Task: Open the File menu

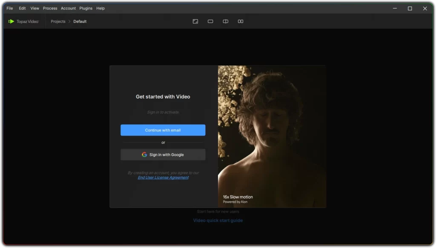Action: (9, 8)
